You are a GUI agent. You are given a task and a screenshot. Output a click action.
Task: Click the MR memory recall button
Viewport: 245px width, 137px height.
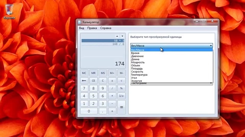pos(93,73)
